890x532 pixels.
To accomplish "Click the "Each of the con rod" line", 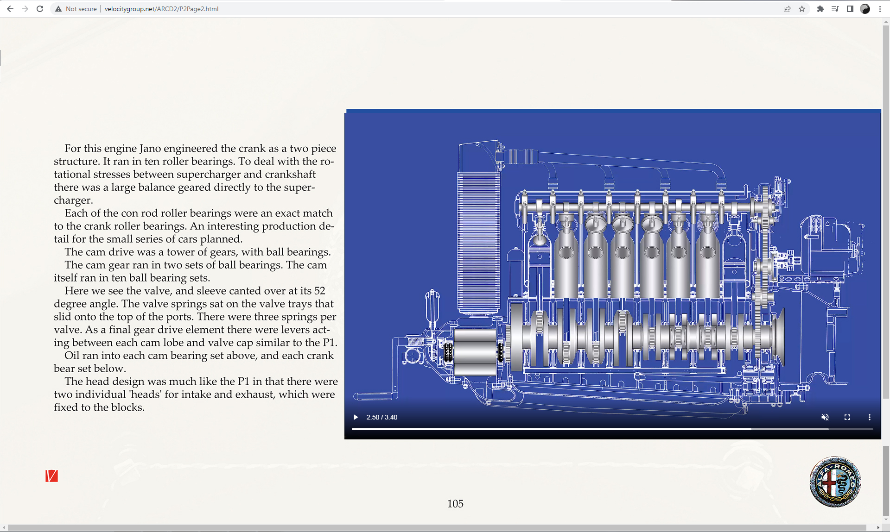I will point(198,213).
